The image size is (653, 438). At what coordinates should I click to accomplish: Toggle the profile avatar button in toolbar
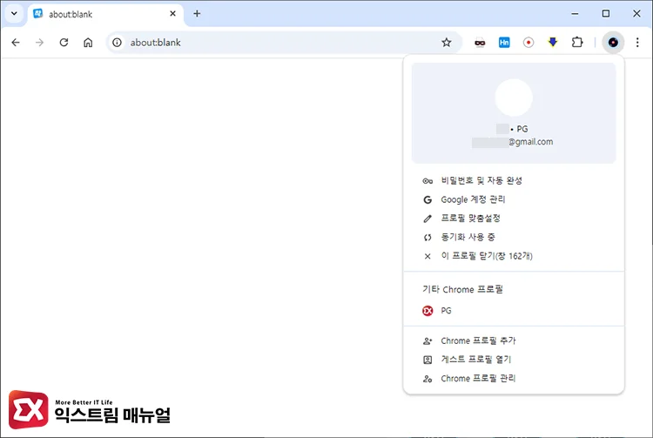(x=613, y=43)
